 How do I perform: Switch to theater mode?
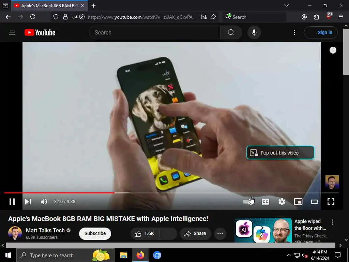tap(315, 202)
